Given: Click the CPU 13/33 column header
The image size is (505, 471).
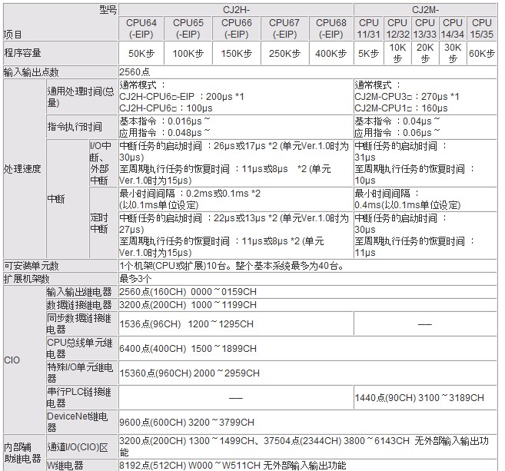Looking at the screenshot, I should 425,28.
